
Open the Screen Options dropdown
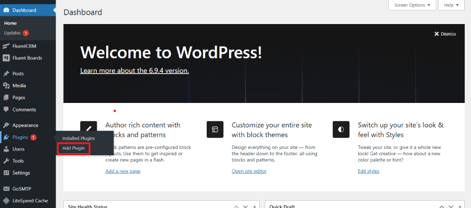pyautogui.click(x=412, y=5)
